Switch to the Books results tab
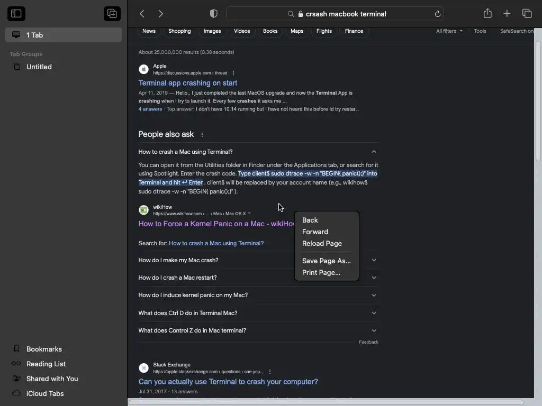This screenshot has height=406, width=542. 270,31
